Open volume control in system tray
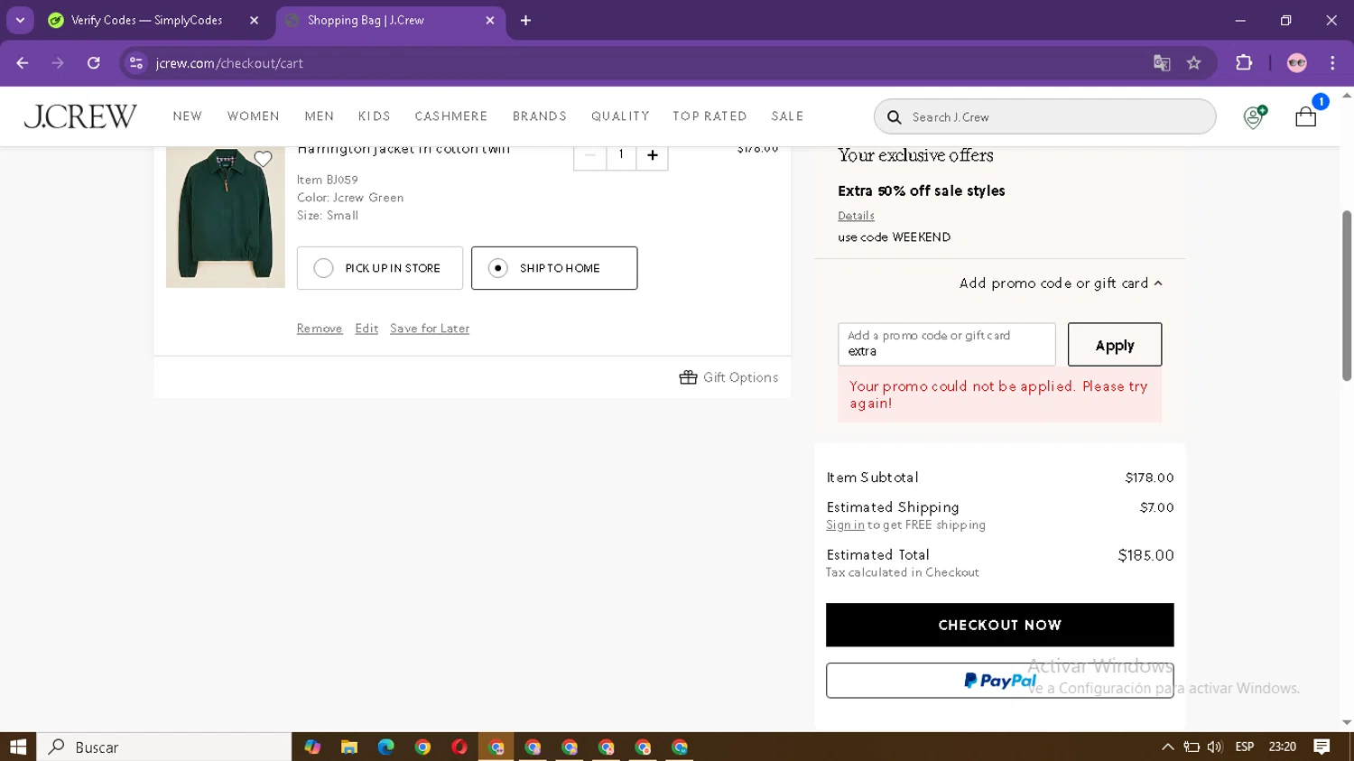 click(x=1215, y=747)
